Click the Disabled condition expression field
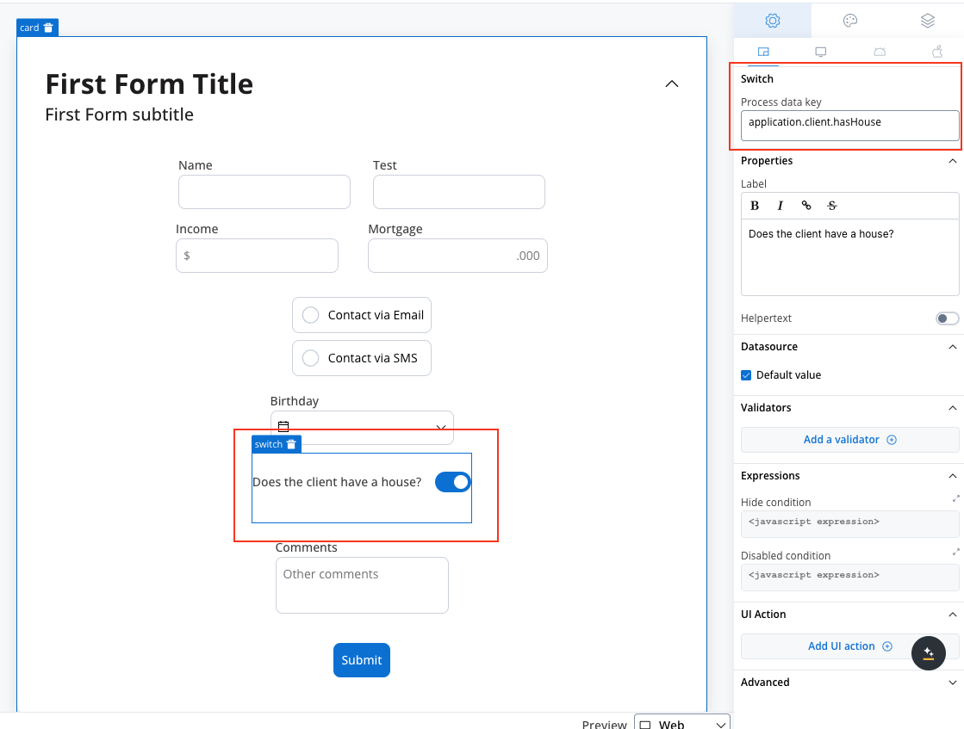964x729 pixels. (x=849, y=578)
